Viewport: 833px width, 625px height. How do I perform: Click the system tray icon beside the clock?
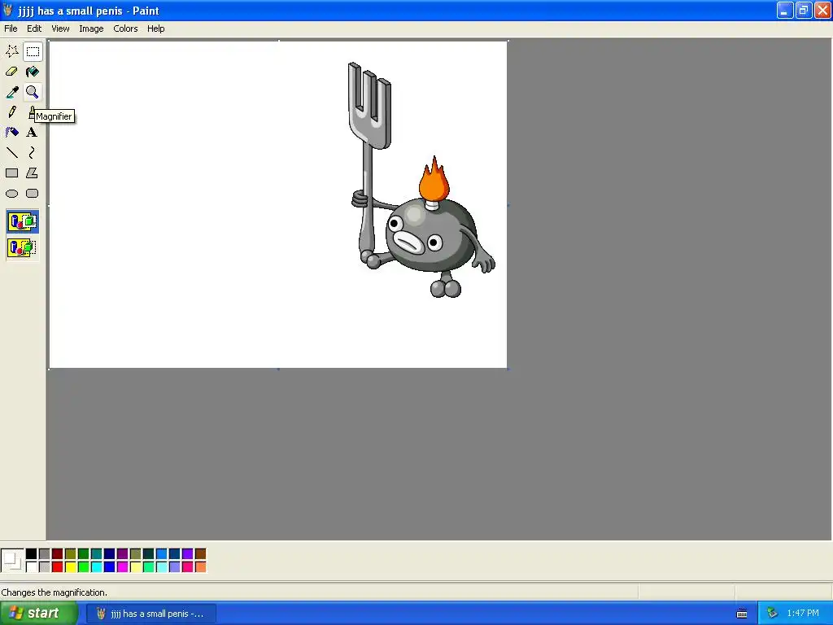coord(772,614)
